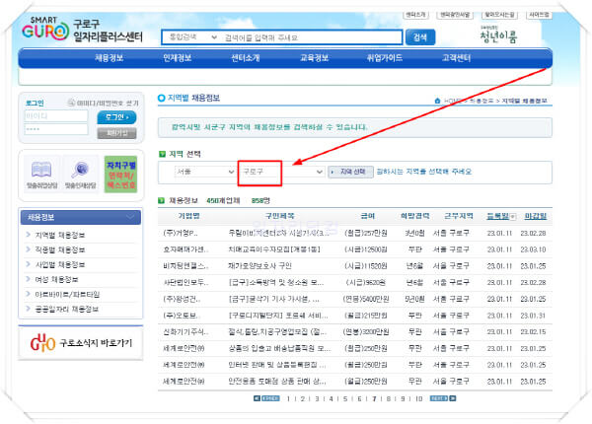592x424 pixels.
Task: Open the 인터넷 판매 및 상품등록 job posting
Action: tap(276, 365)
